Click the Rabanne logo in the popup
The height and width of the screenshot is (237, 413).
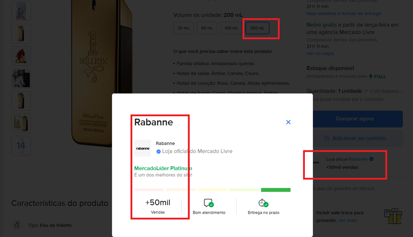[x=143, y=148]
